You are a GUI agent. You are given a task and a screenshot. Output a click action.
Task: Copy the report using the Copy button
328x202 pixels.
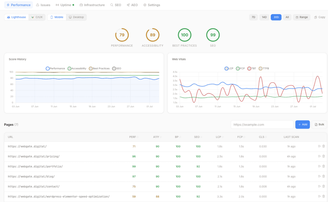(x=320, y=17)
